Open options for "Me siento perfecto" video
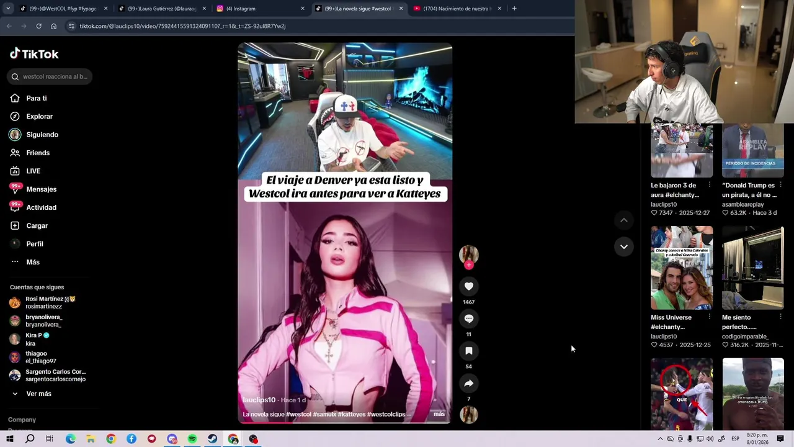Viewport: 794px width, 447px height. point(780,317)
